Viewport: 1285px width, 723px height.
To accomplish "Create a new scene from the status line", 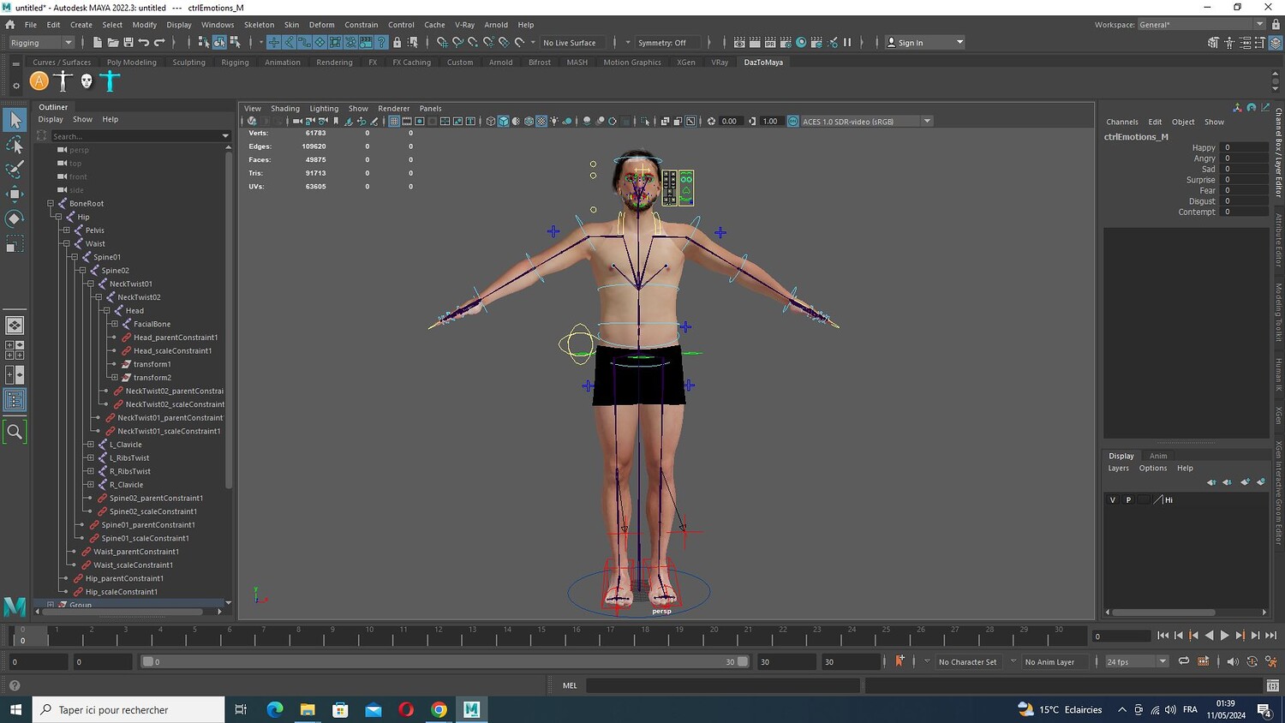I will [x=97, y=42].
